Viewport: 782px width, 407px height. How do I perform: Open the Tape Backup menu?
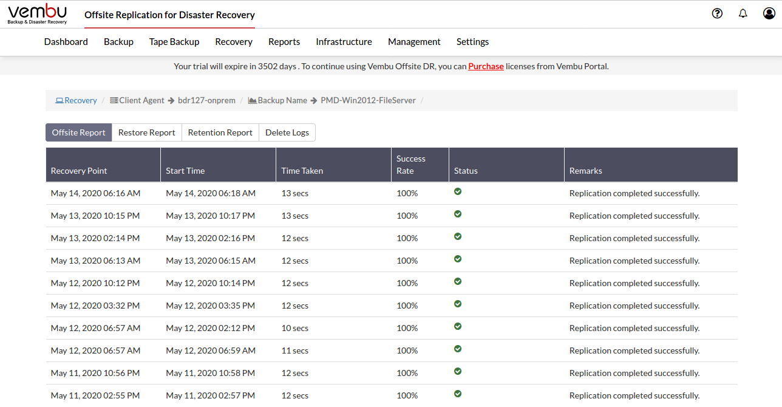[174, 42]
